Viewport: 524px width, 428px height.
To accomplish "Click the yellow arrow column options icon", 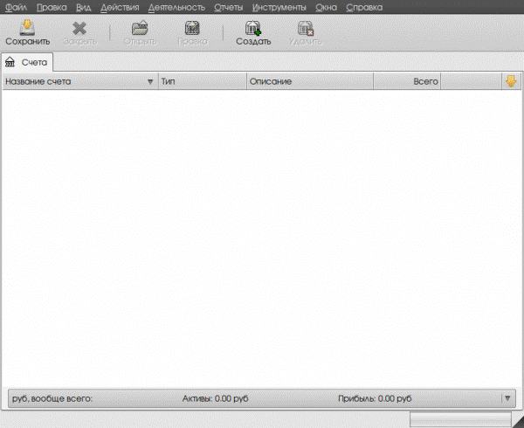I will click(x=511, y=81).
